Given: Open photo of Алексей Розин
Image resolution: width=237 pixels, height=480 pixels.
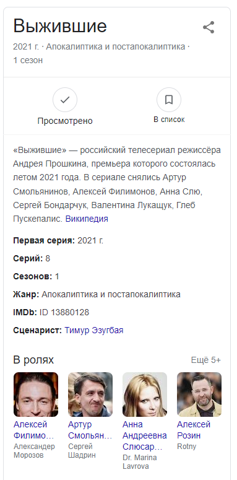Looking at the screenshot, I should [x=199, y=395].
